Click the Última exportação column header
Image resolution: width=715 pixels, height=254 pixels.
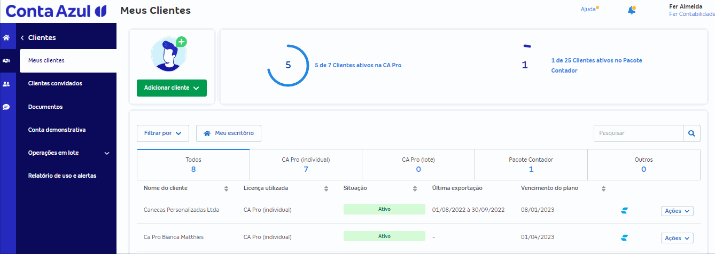click(457, 188)
